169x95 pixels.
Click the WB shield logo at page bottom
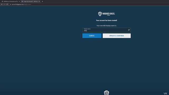pyautogui.click(x=106, y=93)
